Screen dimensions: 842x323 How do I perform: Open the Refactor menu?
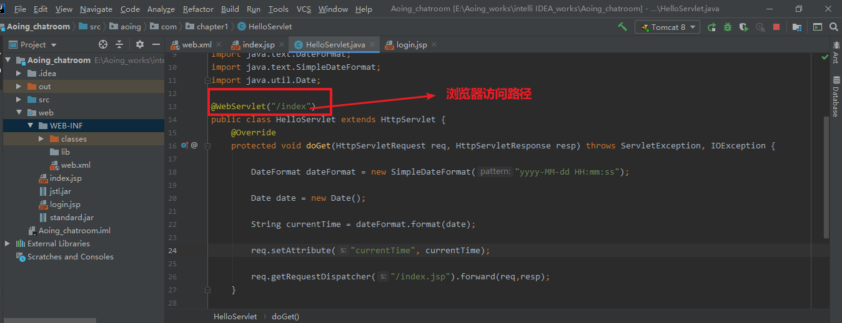197,9
